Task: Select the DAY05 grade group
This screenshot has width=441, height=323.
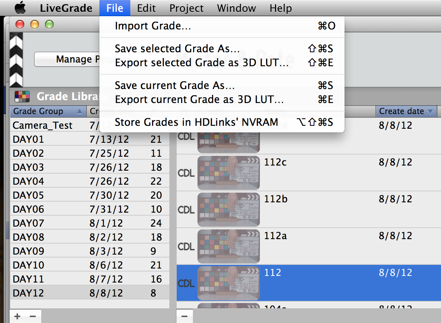Action: 28,195
